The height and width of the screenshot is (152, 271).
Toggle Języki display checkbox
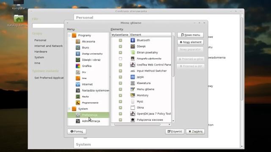coord(120,77)
